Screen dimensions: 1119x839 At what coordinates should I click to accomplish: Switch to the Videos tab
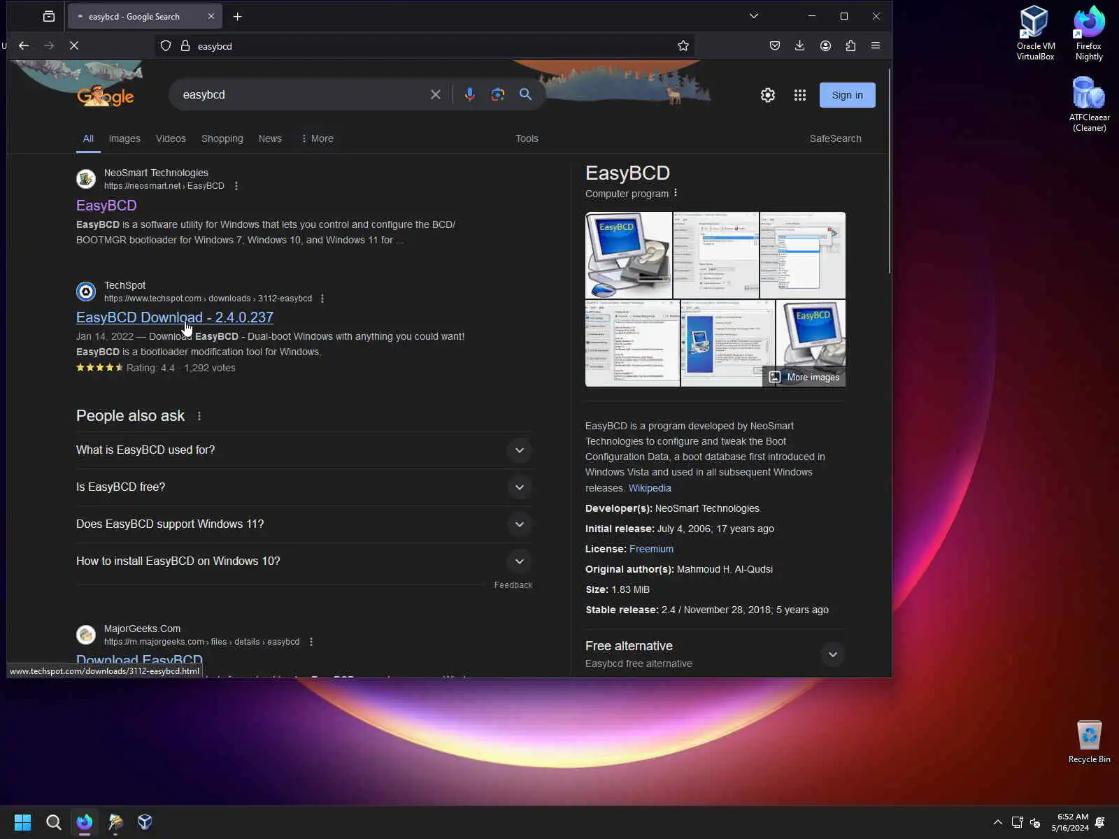(x=171, y=138)
